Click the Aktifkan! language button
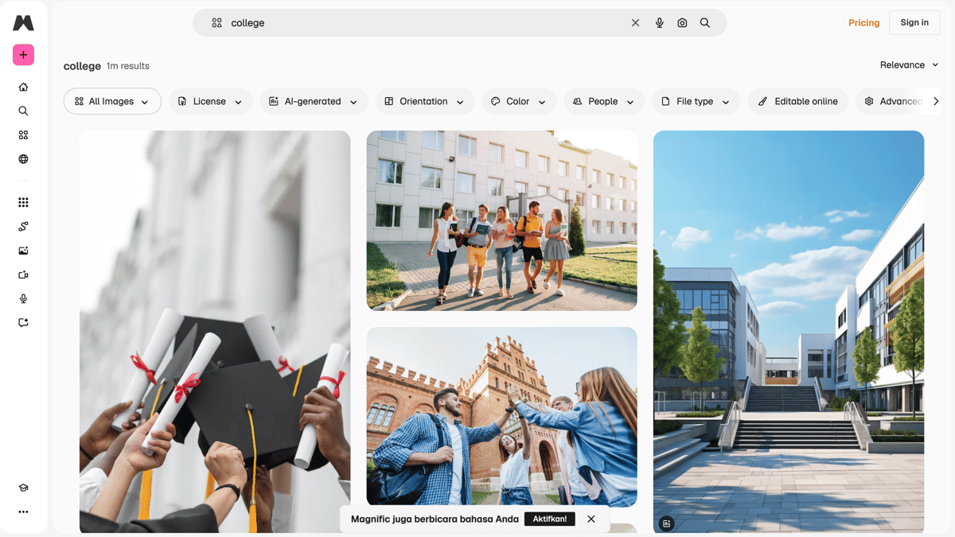955x537 pixels. (x=549, y=519)
